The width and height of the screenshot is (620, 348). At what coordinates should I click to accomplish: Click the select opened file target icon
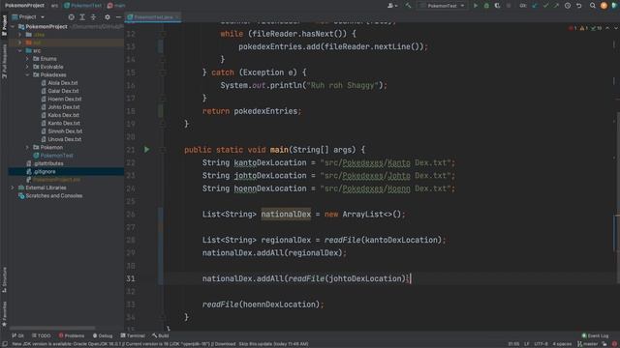pos(71,17)
